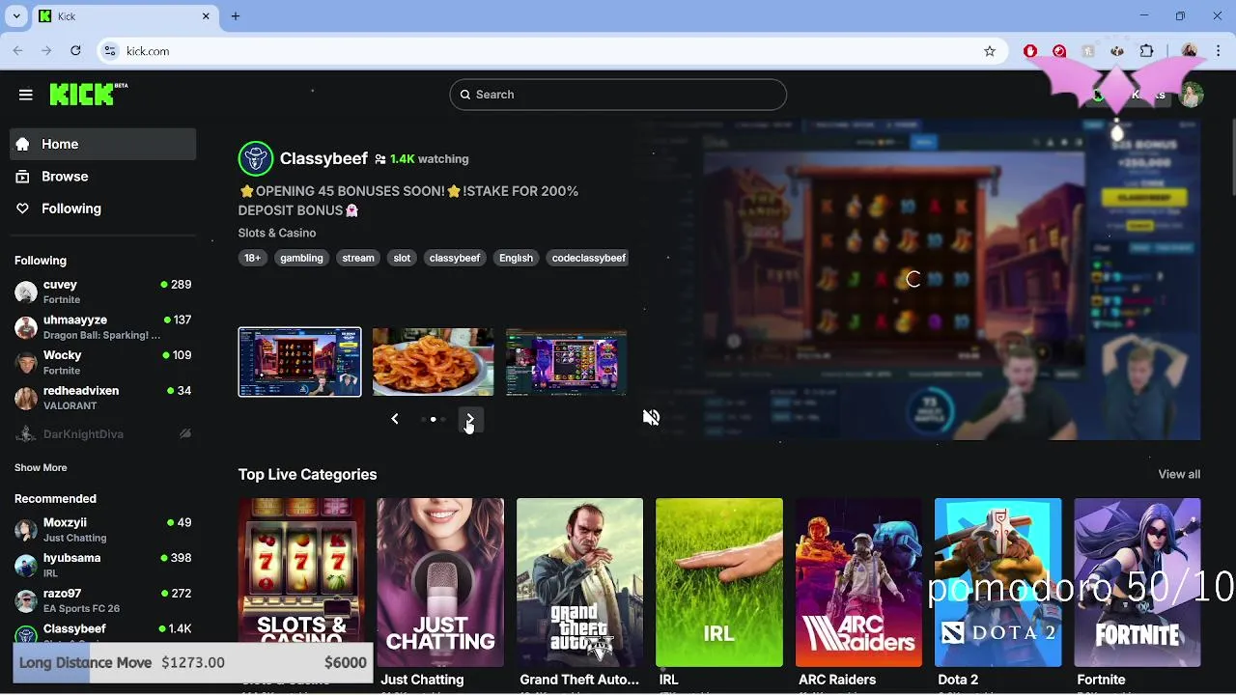Click View all live categories
1236x695 pixels.
tap(1179, 474)
